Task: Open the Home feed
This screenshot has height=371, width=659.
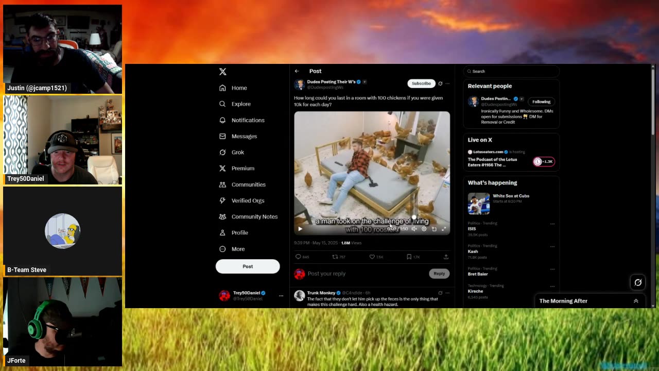Action: pos(233,88)
